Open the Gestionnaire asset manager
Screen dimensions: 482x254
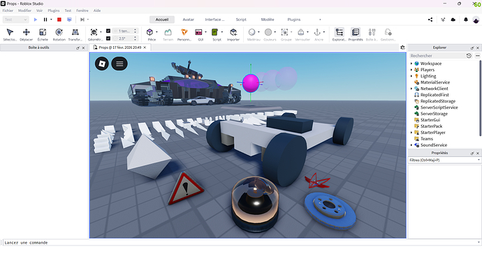tap(388, 34)
